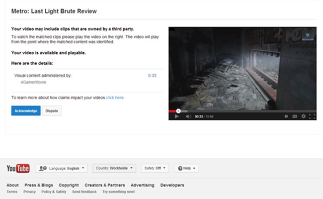Click the video preview frame

pos(242,67)
